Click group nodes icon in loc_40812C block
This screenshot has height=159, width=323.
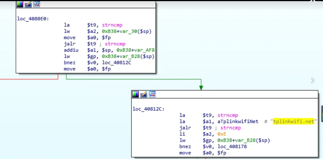click(x=152, y=94)
